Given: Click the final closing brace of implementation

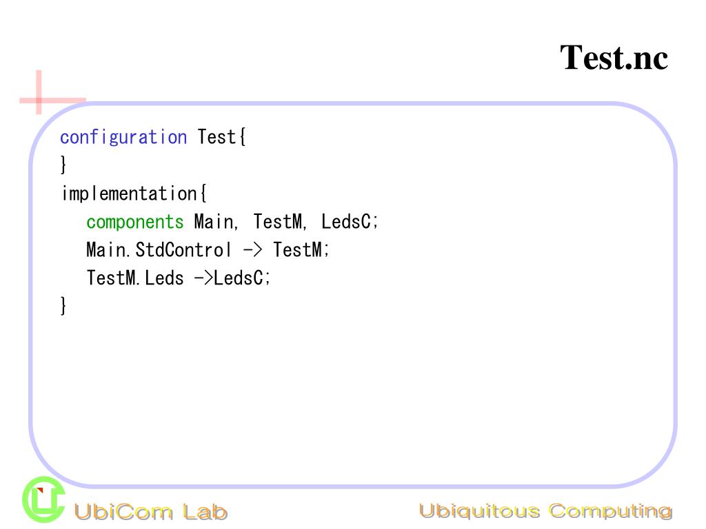Looking at the screenshot, I should (63, 307).
